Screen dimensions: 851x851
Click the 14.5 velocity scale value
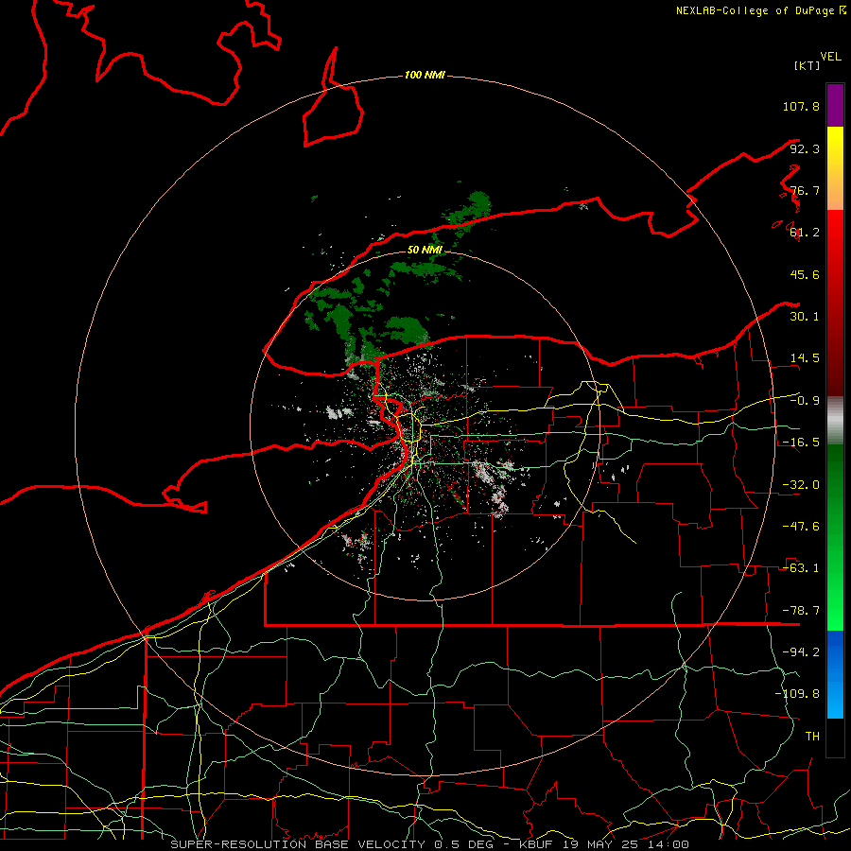point(805,358)
